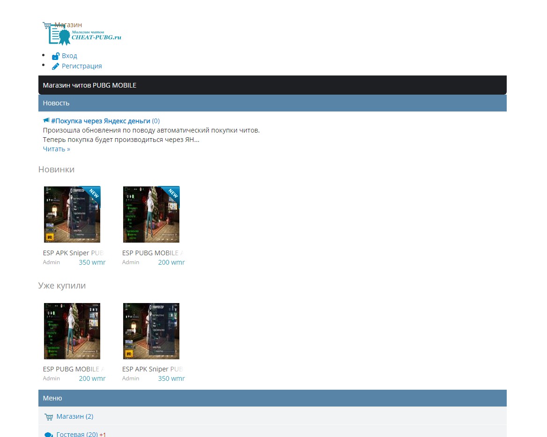Open ESP PUBG MOBILE thumbnail under Уже купили
547x437 pixels.
72,331
